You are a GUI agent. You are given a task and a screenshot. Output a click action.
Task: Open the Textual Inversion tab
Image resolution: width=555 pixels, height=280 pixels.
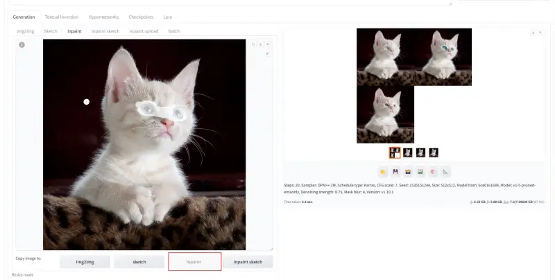pyautogui.click(x=62, y=17)
